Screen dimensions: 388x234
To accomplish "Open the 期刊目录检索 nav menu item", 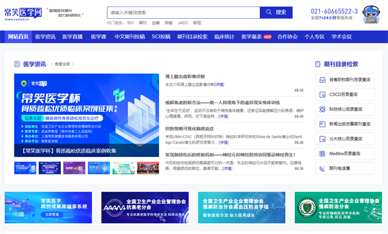I will [x=192, y=37].
